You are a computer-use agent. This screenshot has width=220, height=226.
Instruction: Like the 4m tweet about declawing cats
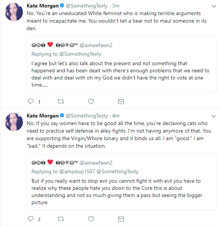[x=91, y=219]
